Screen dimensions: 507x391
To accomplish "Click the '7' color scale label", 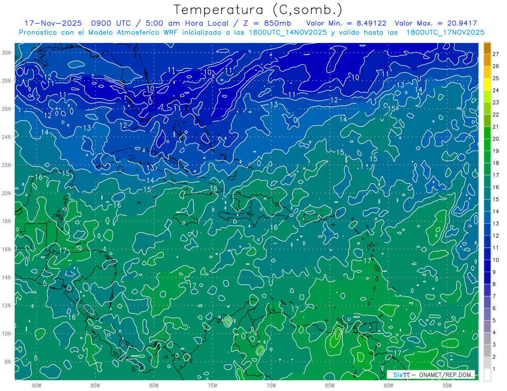I will point(494,296).
